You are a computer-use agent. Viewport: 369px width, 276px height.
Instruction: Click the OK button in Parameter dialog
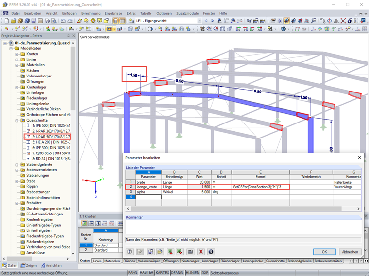pos(324,252)
